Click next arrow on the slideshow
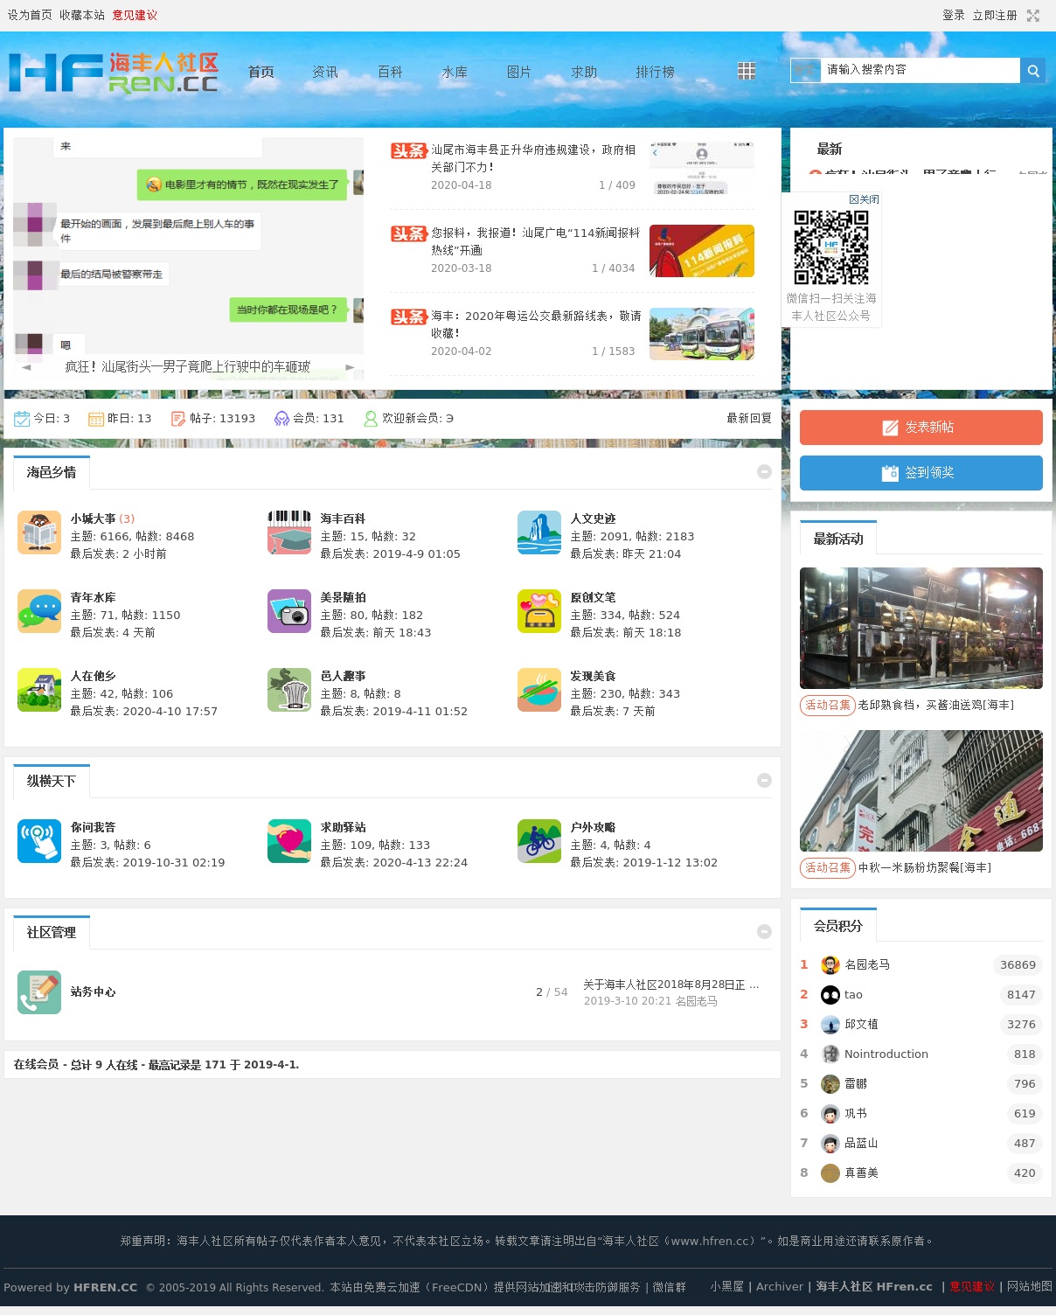The width and height of the screenshot is (1056, 1315). tap(350, 367)
